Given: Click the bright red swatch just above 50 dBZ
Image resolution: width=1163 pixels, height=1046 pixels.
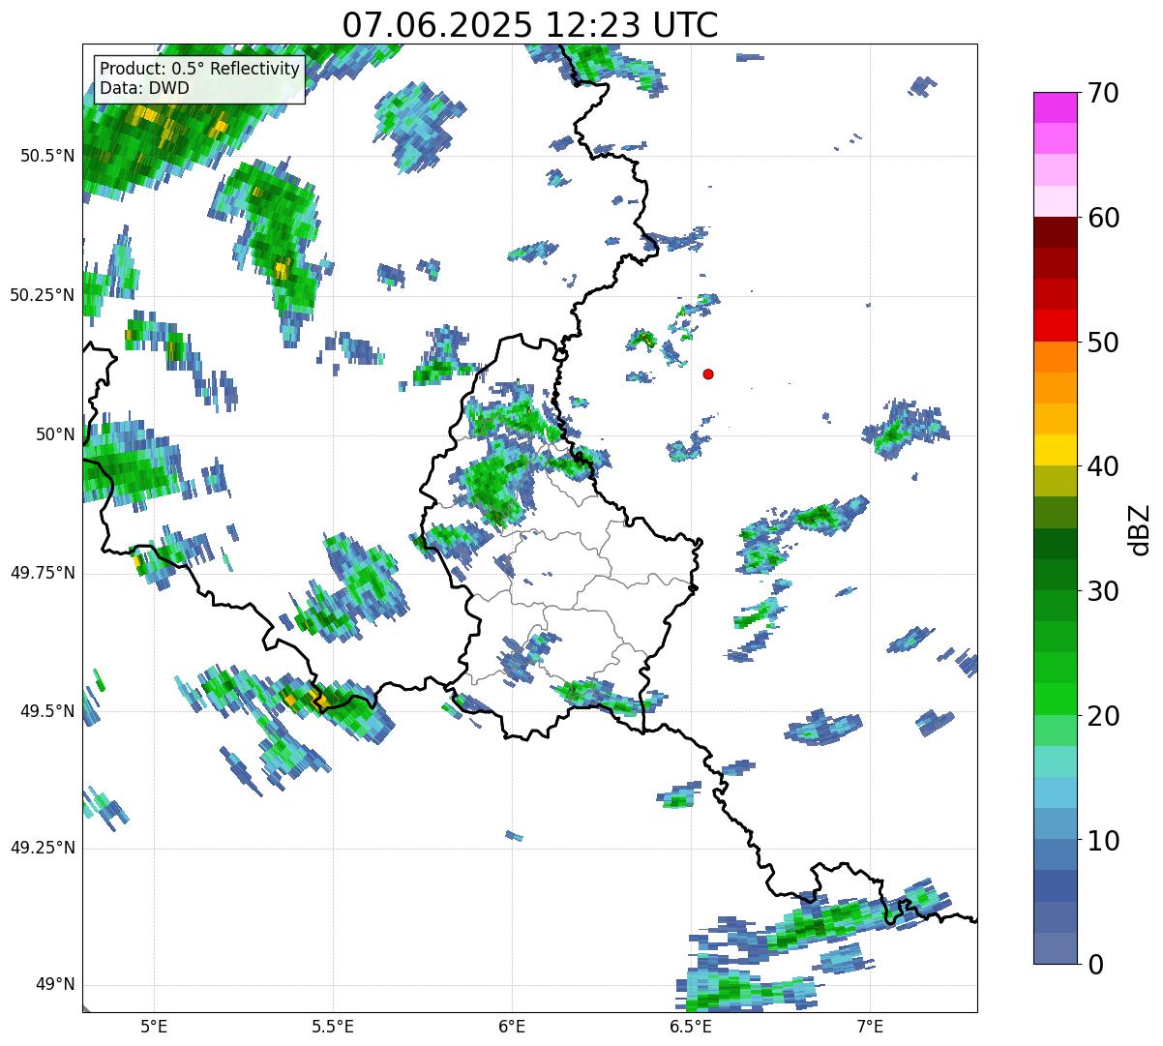Looking at the screenshot, I should point(1055,326).
